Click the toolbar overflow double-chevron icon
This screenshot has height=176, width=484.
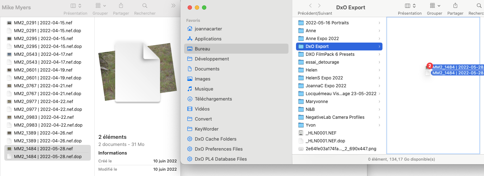[x=173, y=6]
